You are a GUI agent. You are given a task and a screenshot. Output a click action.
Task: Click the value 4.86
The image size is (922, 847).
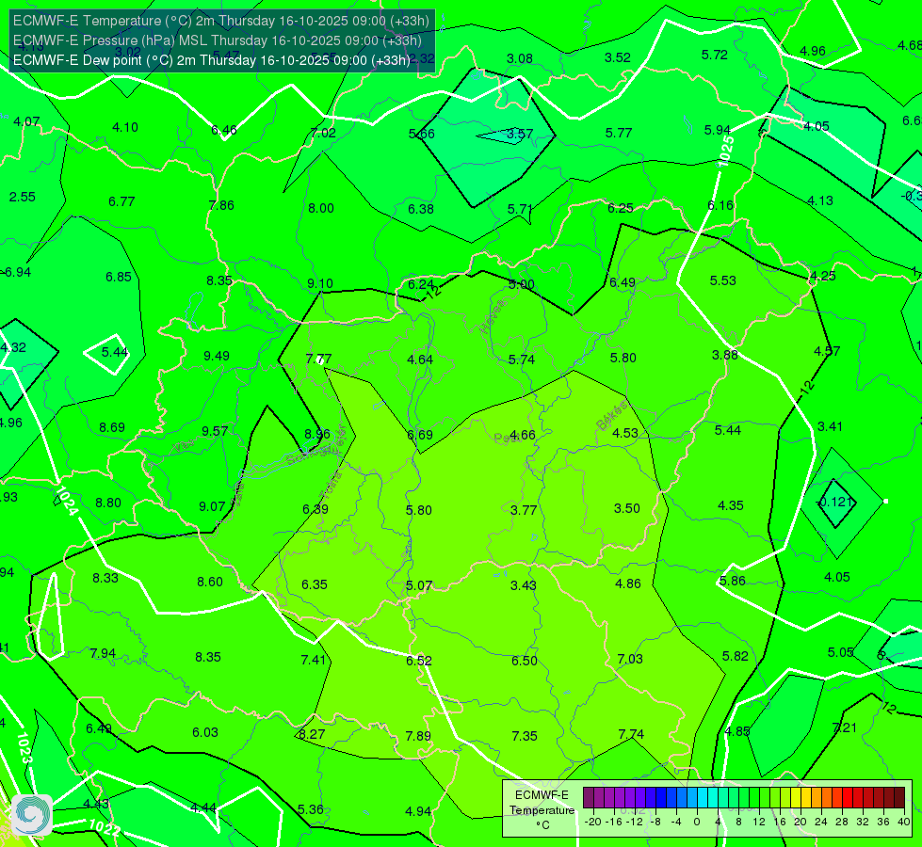pyautogui.click(x=628, y=583)
